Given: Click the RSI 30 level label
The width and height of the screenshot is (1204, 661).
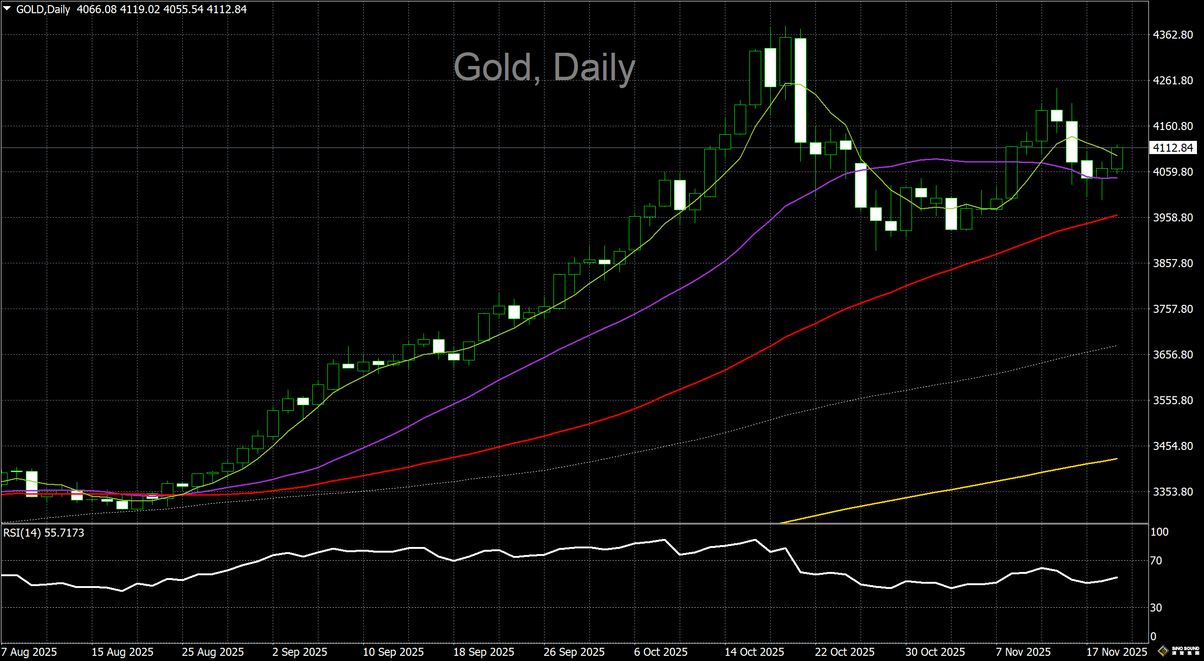Looking at the screenshot, I should pos(1156,608).
